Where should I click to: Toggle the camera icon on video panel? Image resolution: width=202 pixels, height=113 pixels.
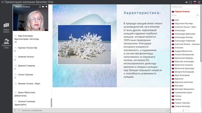coord(43,7)
